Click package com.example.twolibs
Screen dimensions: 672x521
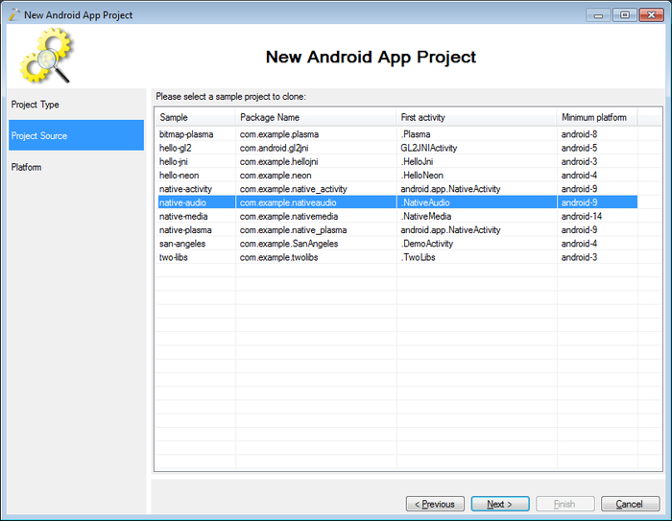[x=278, y=257]
